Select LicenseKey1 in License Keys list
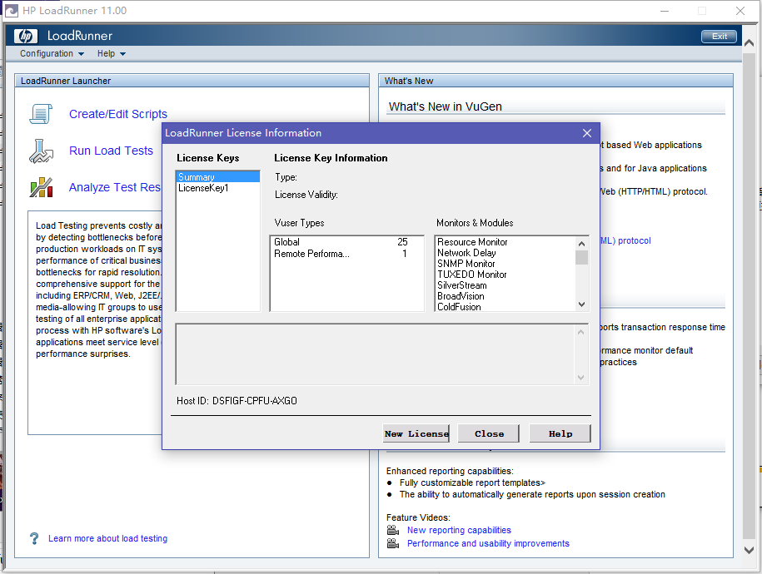Screen dimensions: 762x574 coord(218,188)
